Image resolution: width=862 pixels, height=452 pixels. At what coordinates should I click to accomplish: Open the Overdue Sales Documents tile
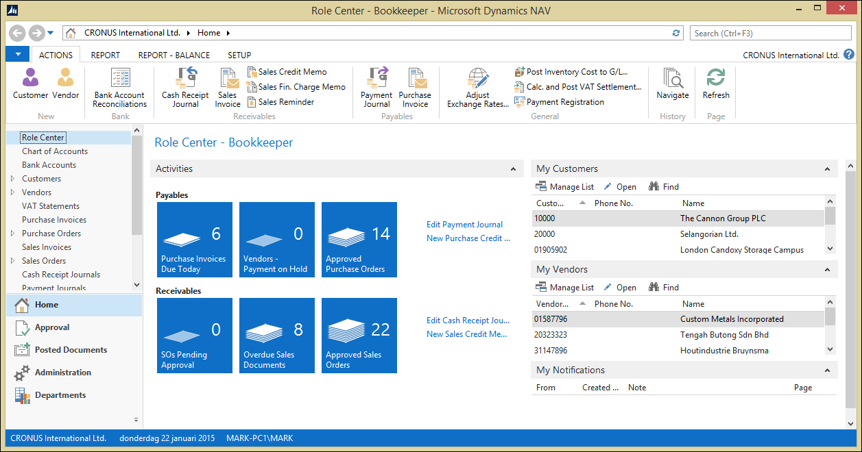click(x=277, y=336)
